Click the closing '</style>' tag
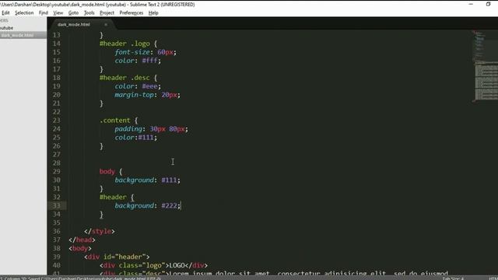Image resolution: width=498 pixels, height=280 pixels. tap(100, 232)
